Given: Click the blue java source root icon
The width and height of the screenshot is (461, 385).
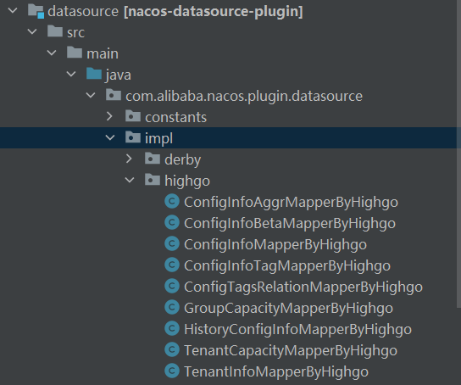Looking at the screenshot, I should pos(94,74).
